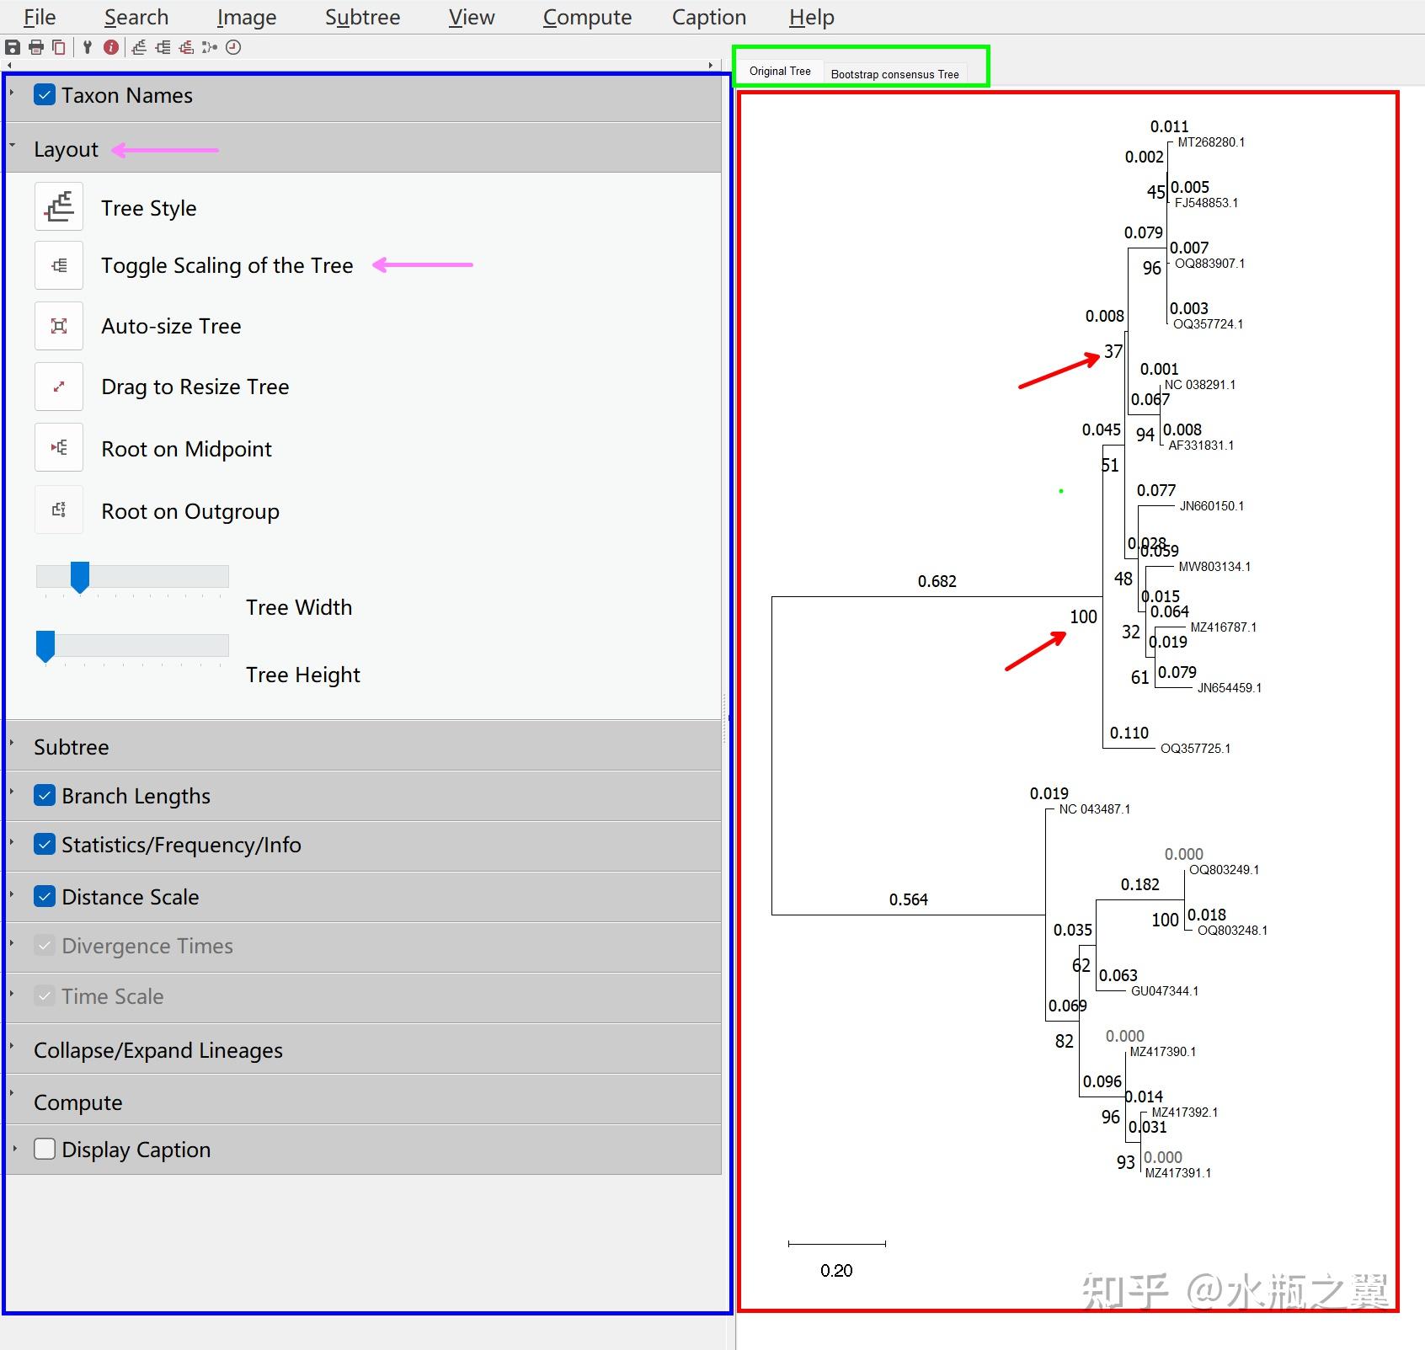
Task: Click the Compute section header in side panel
Action: click(x=363, y=1102)
